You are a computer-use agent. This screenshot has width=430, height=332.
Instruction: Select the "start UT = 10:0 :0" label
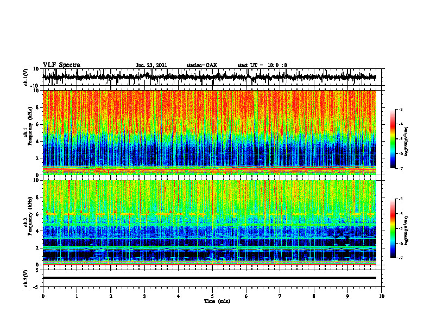tap(262, 65)
